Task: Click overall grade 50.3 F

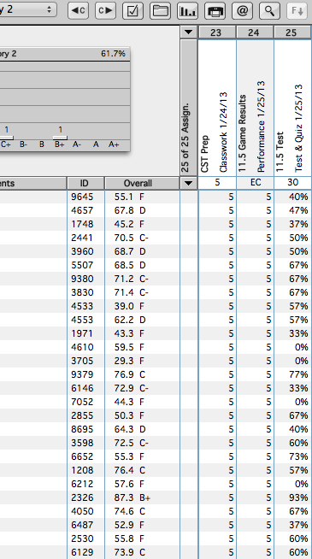Action: pyautogui.click(x=129, y=415)
